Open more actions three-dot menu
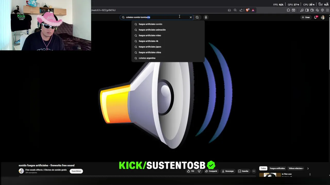The height and width of the screenshot is (185, 330). click(254, 171)
